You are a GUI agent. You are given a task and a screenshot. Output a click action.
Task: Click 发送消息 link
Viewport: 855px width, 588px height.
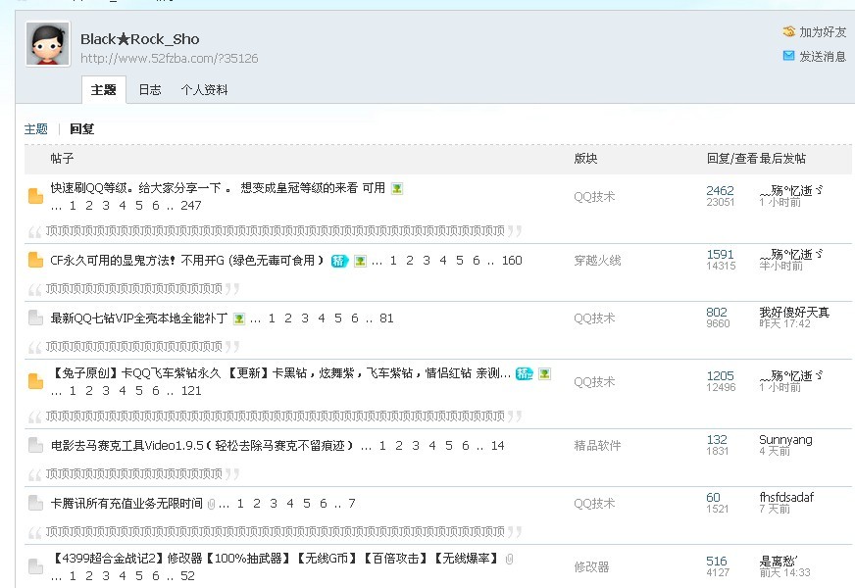[x=823, y=57]
